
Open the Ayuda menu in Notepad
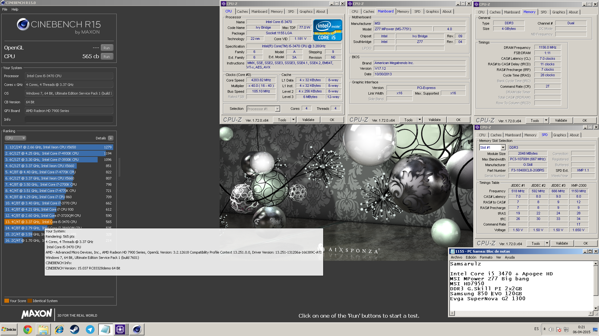point(510,257)
